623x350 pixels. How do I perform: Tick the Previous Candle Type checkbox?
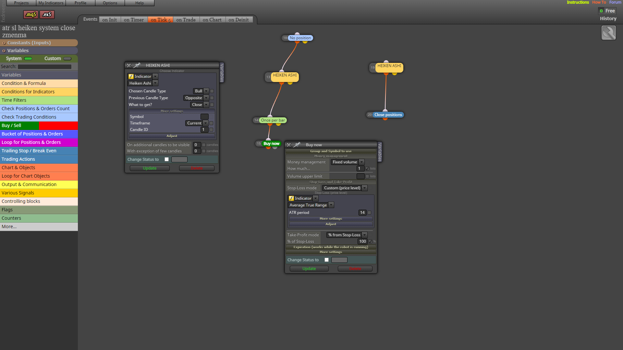pyautogui.click(x=212, y=98)
